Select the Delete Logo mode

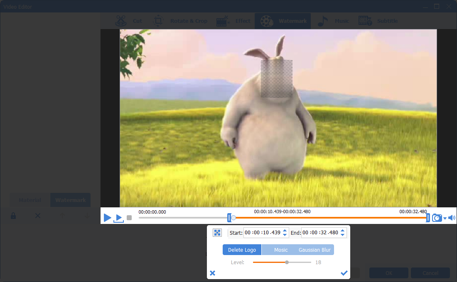[x=242, y=250]
